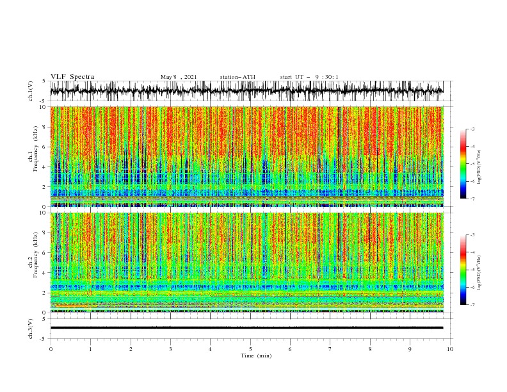The width and height of the screenshot is (507, 392).
Task: Click the time axis tick label '5'
Action: coord(250,349)
